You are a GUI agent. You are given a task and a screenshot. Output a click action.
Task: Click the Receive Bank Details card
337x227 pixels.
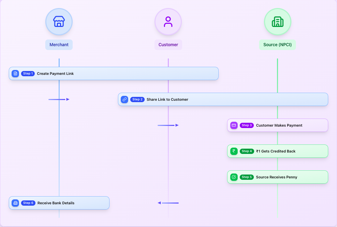(59, 203)
